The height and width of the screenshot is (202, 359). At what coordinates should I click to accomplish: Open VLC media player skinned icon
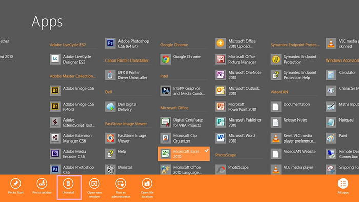tap(331, 43)
